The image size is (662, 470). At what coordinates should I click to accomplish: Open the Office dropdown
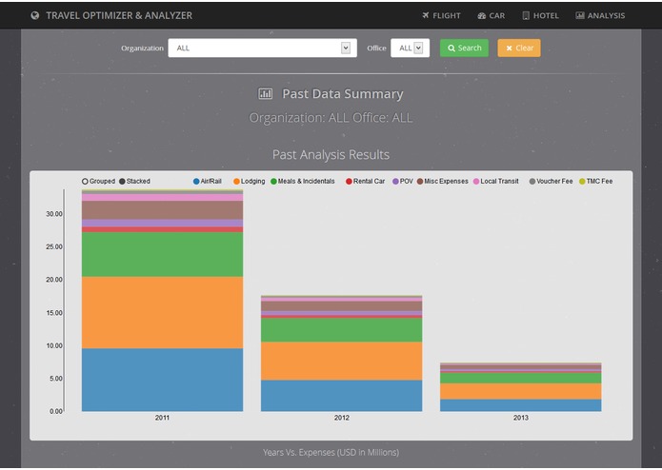pos(410,49)
